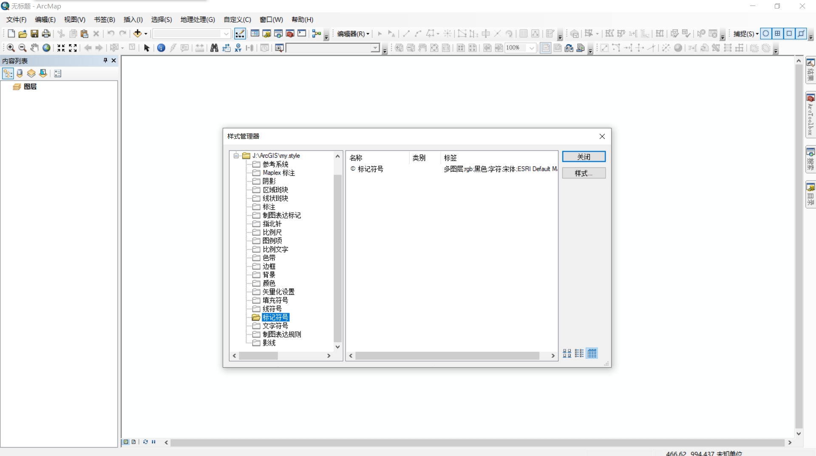Close the Style Manager dialog with X
Viewport: 816px width, 456px height.
point(602,136)
